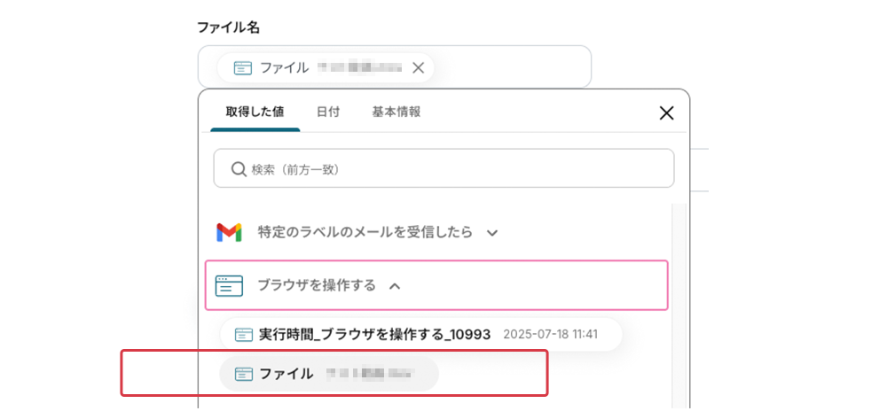Choose the ファイル value in the list
The image size is (887, 411).
pyautogui.click(x=287, y=374)
